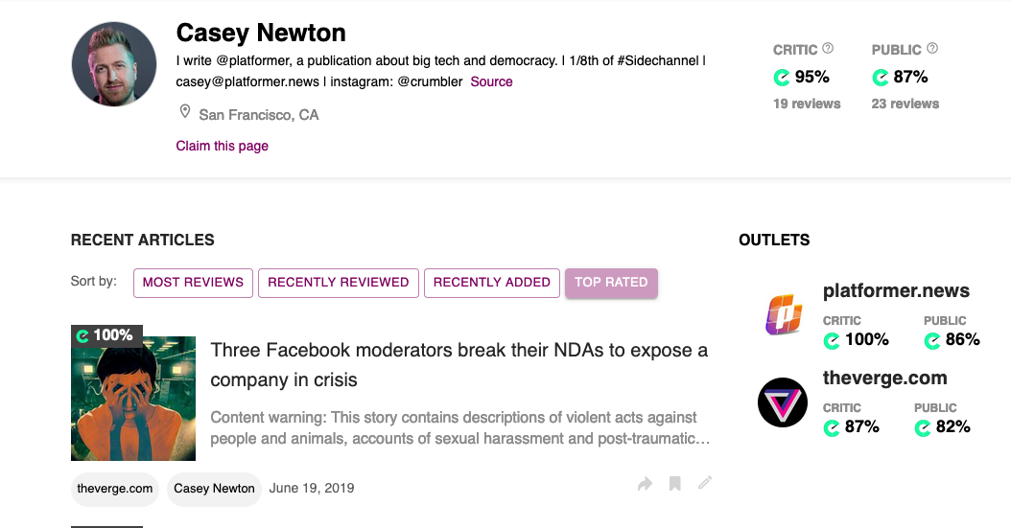Click the Casey Newton author tag
Image resolution: width=1011 pixels, height=528 pixels.
coord(214,489)
